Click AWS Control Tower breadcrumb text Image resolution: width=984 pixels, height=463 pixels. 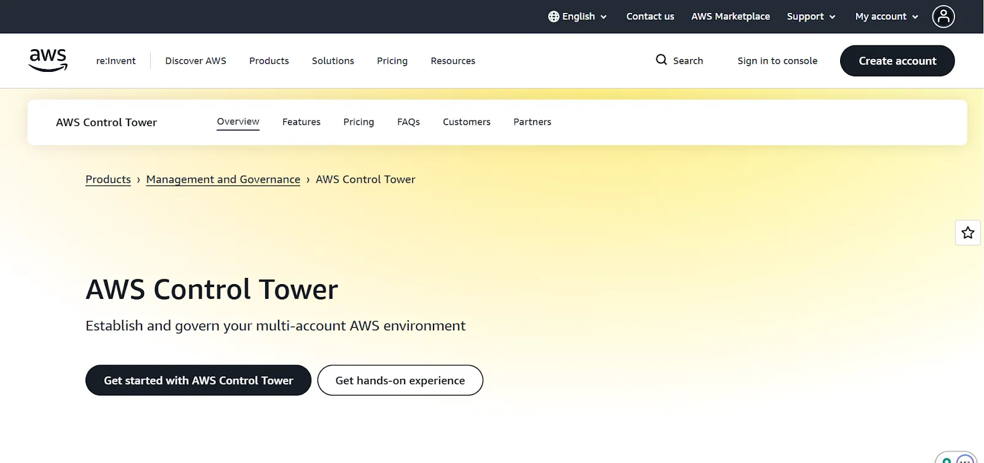point(365,180)
